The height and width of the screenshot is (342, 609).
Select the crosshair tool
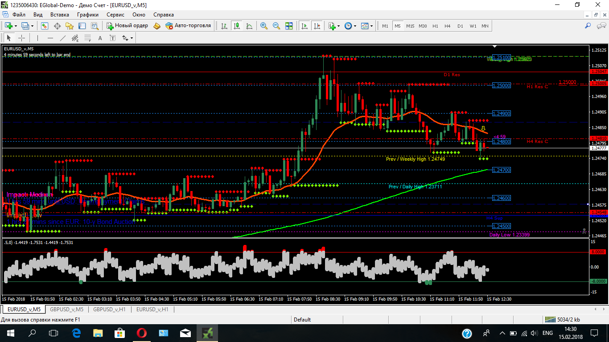[21, 38]
